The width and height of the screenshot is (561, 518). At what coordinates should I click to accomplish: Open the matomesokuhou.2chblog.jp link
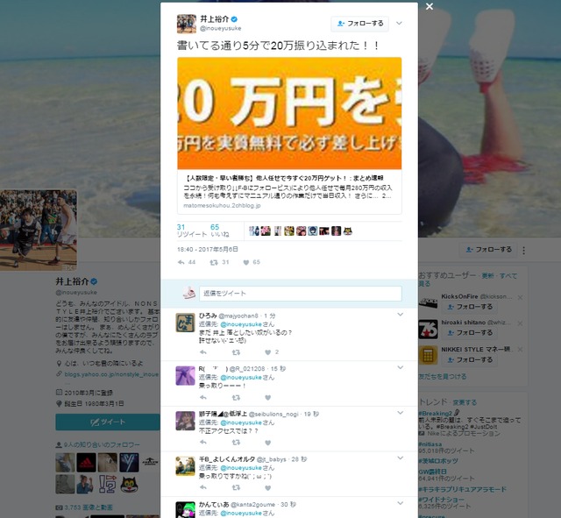(x=222, y=206)
